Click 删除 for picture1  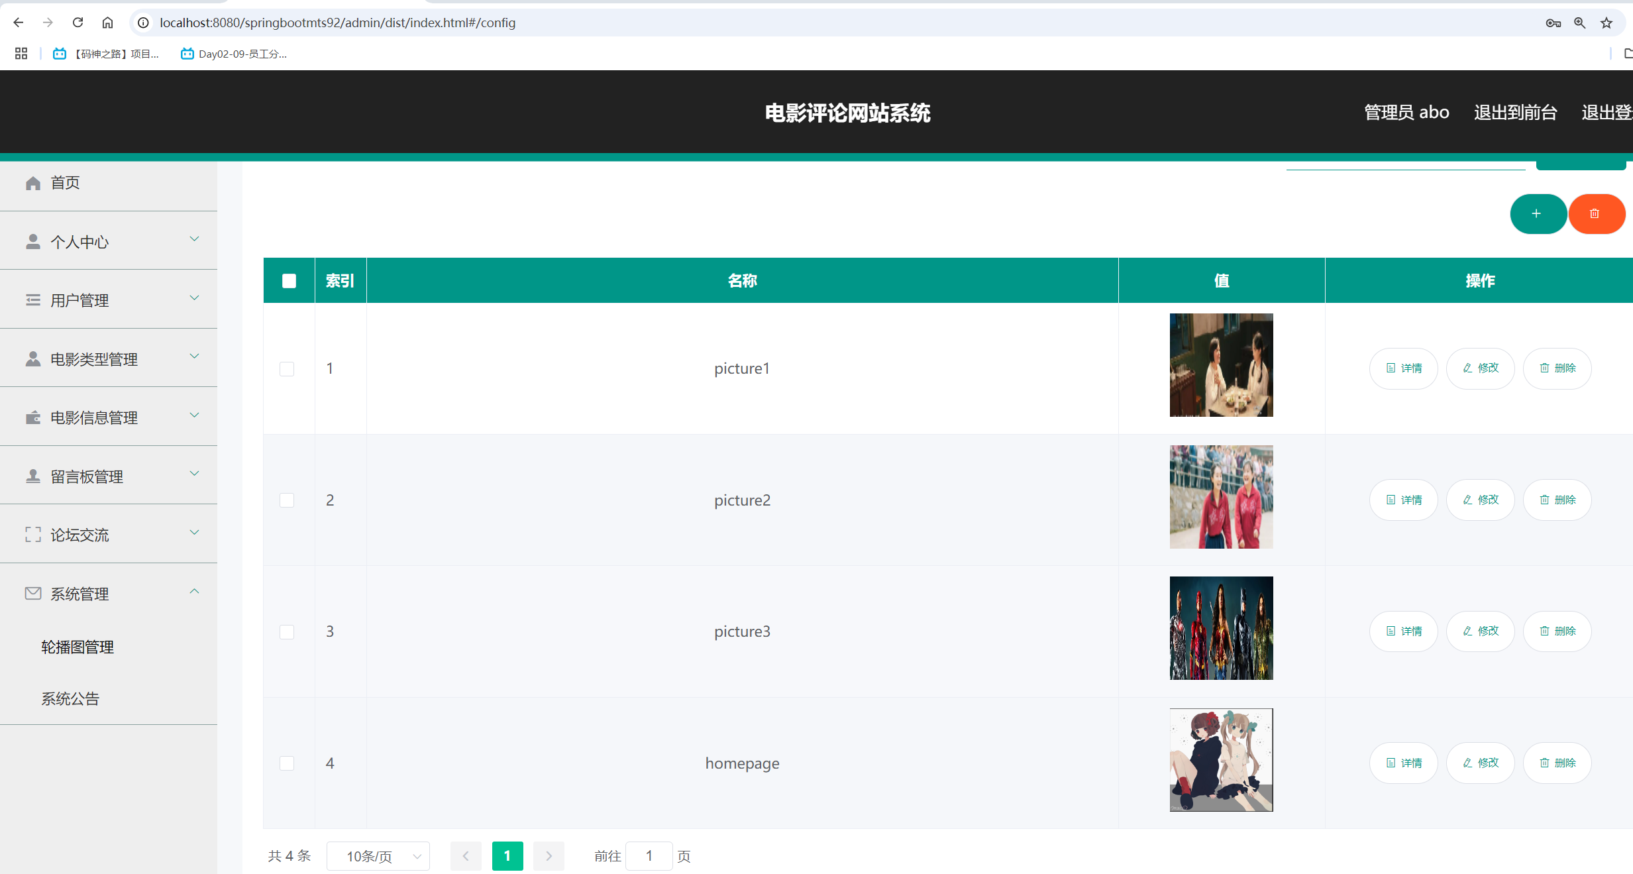coord(1557,368)
